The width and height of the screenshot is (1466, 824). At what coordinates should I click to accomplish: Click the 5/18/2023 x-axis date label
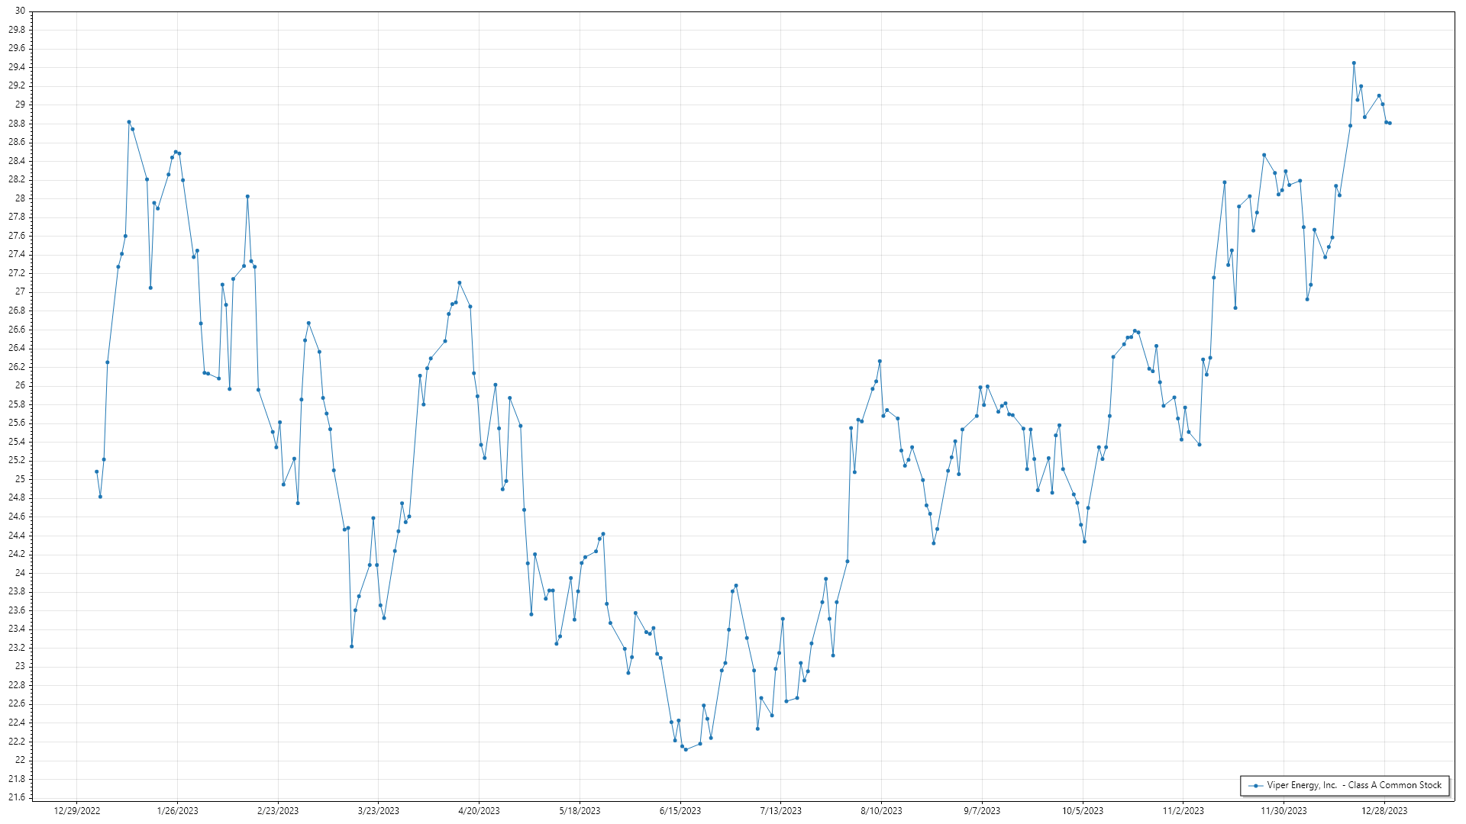pyautogui.click(x=580, y=810)
